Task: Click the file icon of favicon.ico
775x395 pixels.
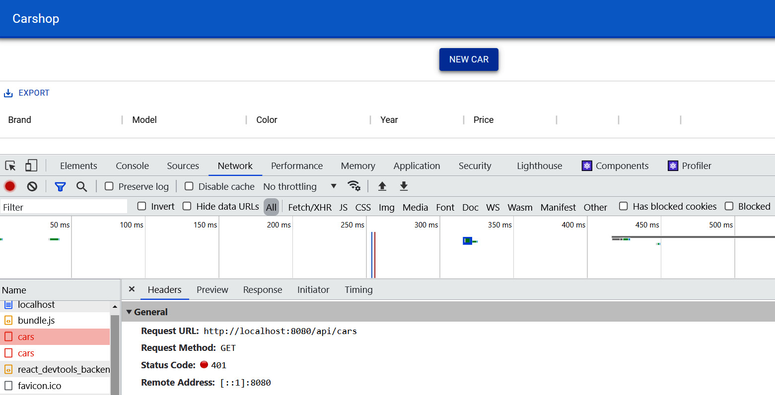Action: point(8,386)
